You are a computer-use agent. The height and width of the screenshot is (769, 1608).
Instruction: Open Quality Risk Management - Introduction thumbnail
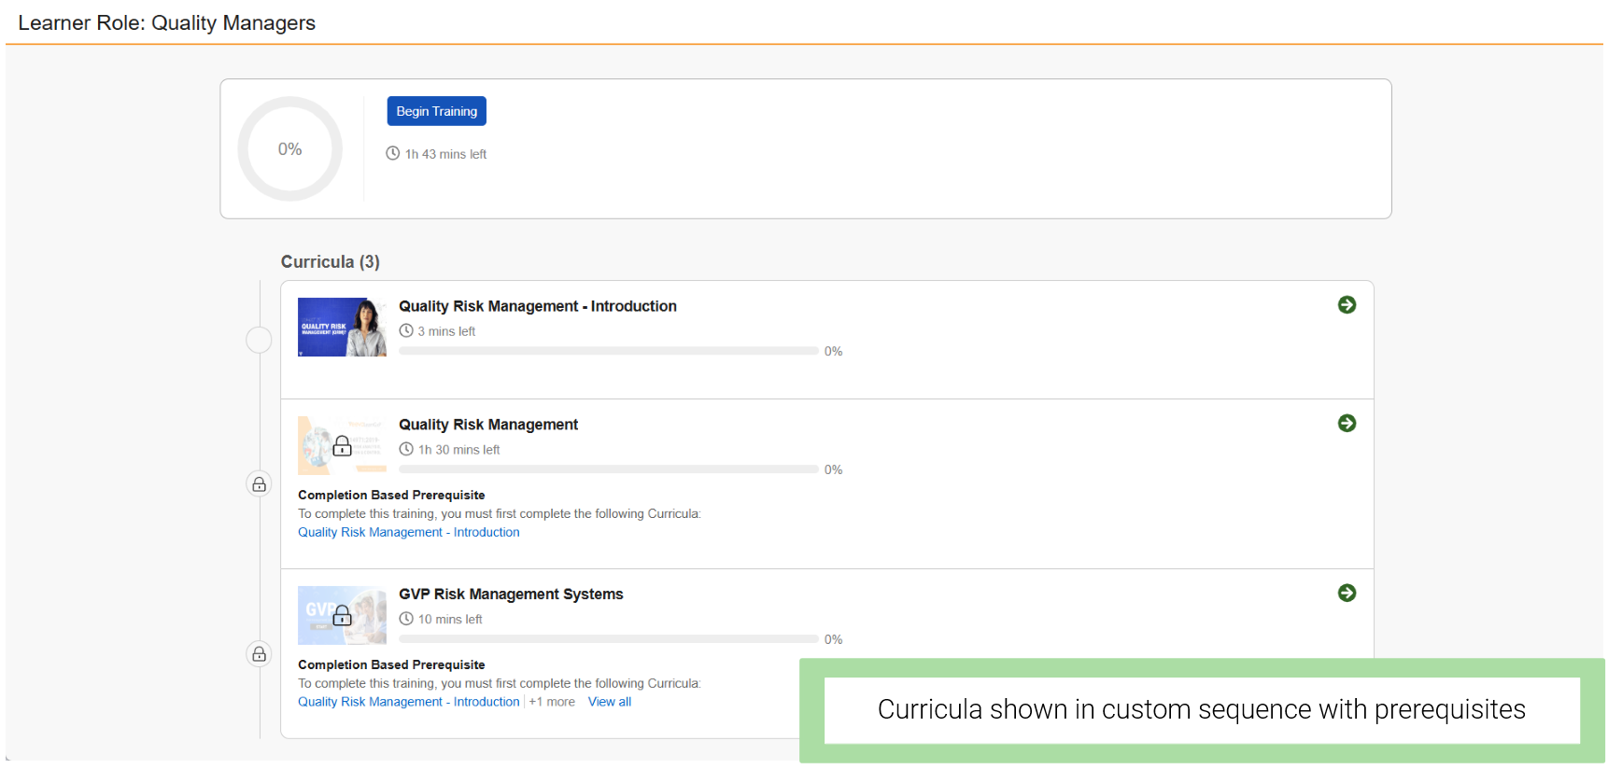tap(342, 328)
